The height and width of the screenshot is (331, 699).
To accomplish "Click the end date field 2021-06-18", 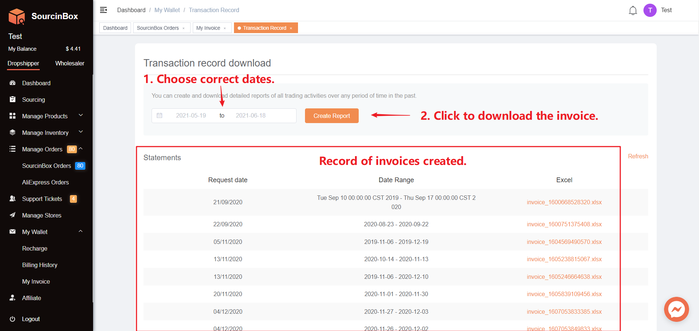I will (x=251, y=115).
